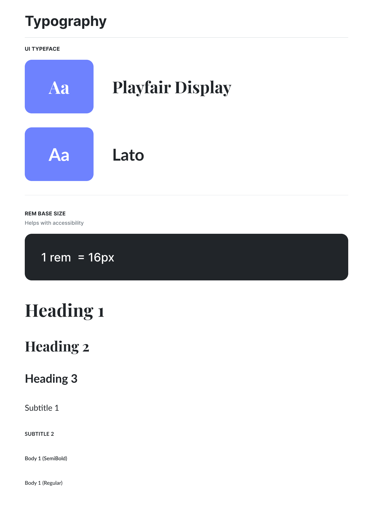Select the Body 1 (Regular) sample

click(x=44, y=483)
